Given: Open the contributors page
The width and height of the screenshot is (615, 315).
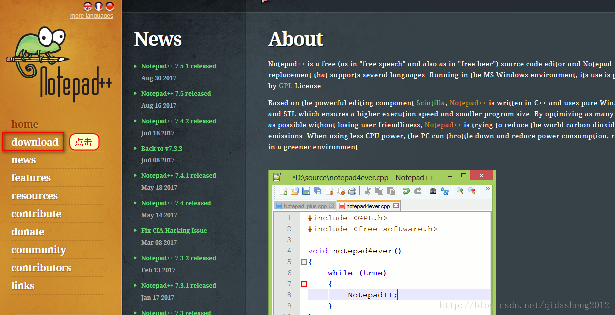Looking at the screenshot, I should pyautogui.click(x=41, y=268).
